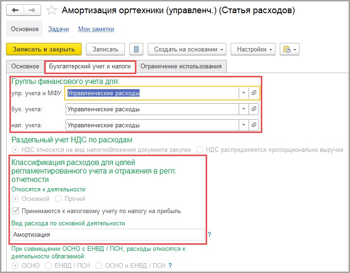Open the Настройки dropdown menu

[253, 49]
